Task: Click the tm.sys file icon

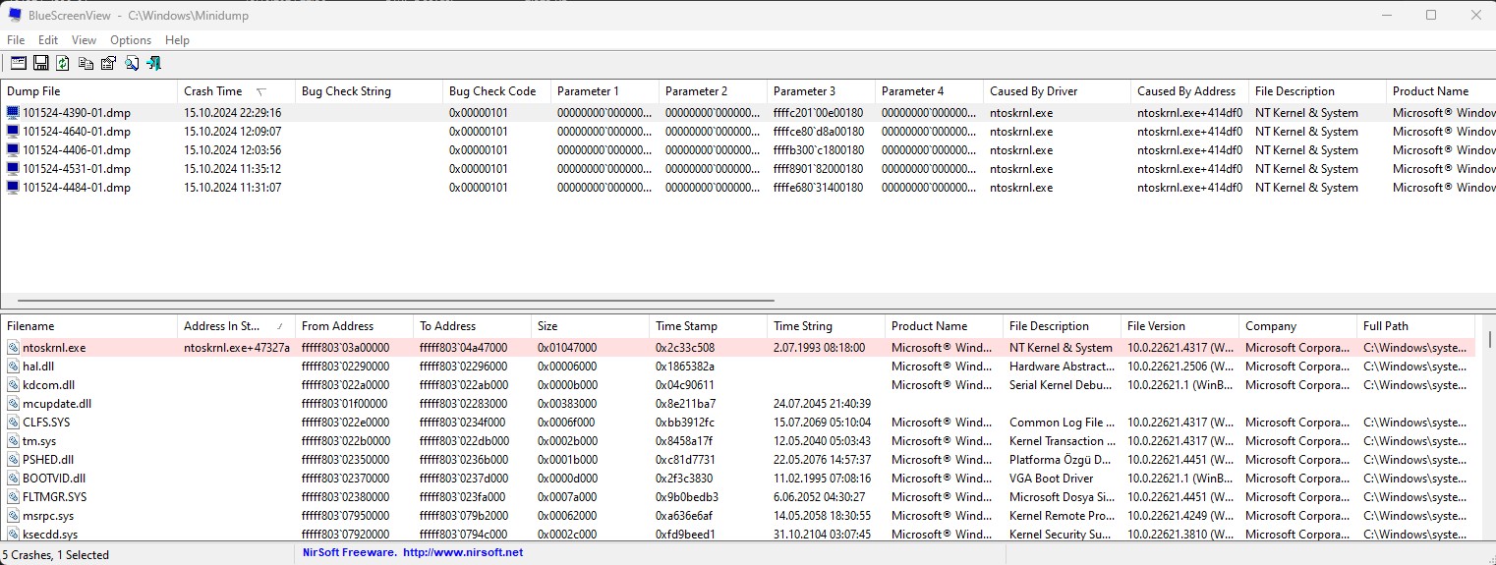Action: 13,441
